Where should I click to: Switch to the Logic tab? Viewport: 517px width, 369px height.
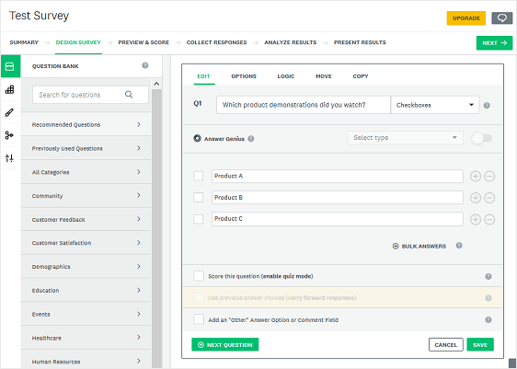[x=285, y=76]
